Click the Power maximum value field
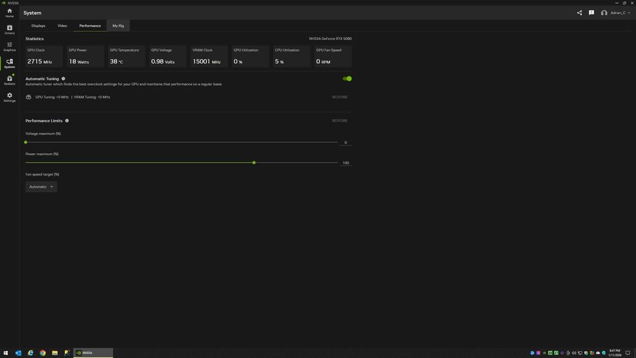Image resolution: width=636 pixels, height=358 pixels. point(345,163)
